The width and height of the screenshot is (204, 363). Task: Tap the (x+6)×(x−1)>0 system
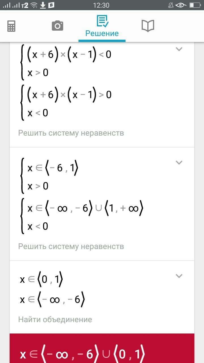pyautogui.click(x=66, y=104)
